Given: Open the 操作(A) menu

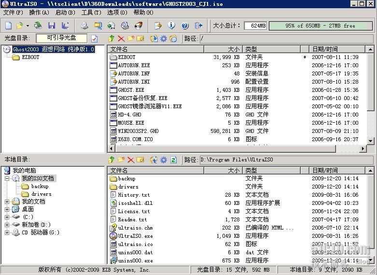Looking at the screenshot, I should [x=39, y=13].
